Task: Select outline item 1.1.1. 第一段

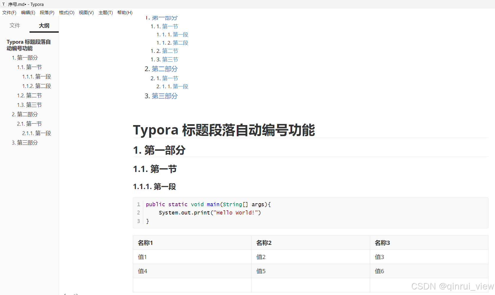Action: coord(37,76)
